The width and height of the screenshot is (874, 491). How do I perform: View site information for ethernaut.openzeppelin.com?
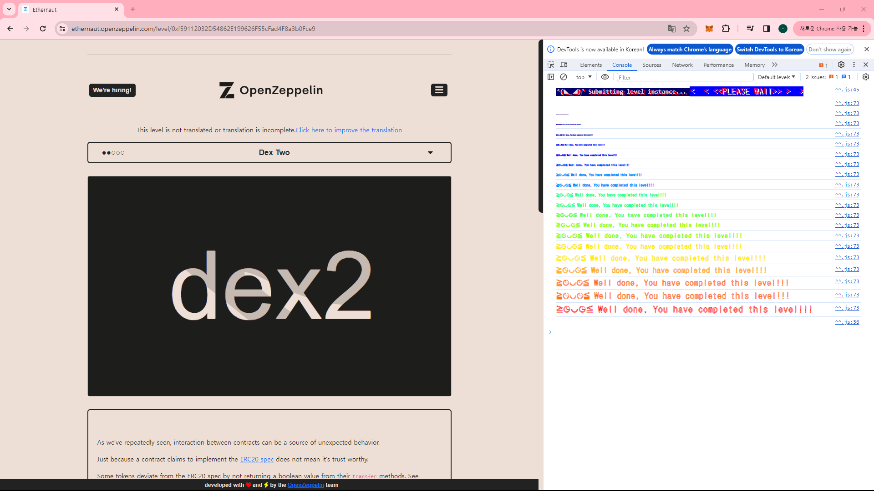pyautogui.click(x=62, y=29)
